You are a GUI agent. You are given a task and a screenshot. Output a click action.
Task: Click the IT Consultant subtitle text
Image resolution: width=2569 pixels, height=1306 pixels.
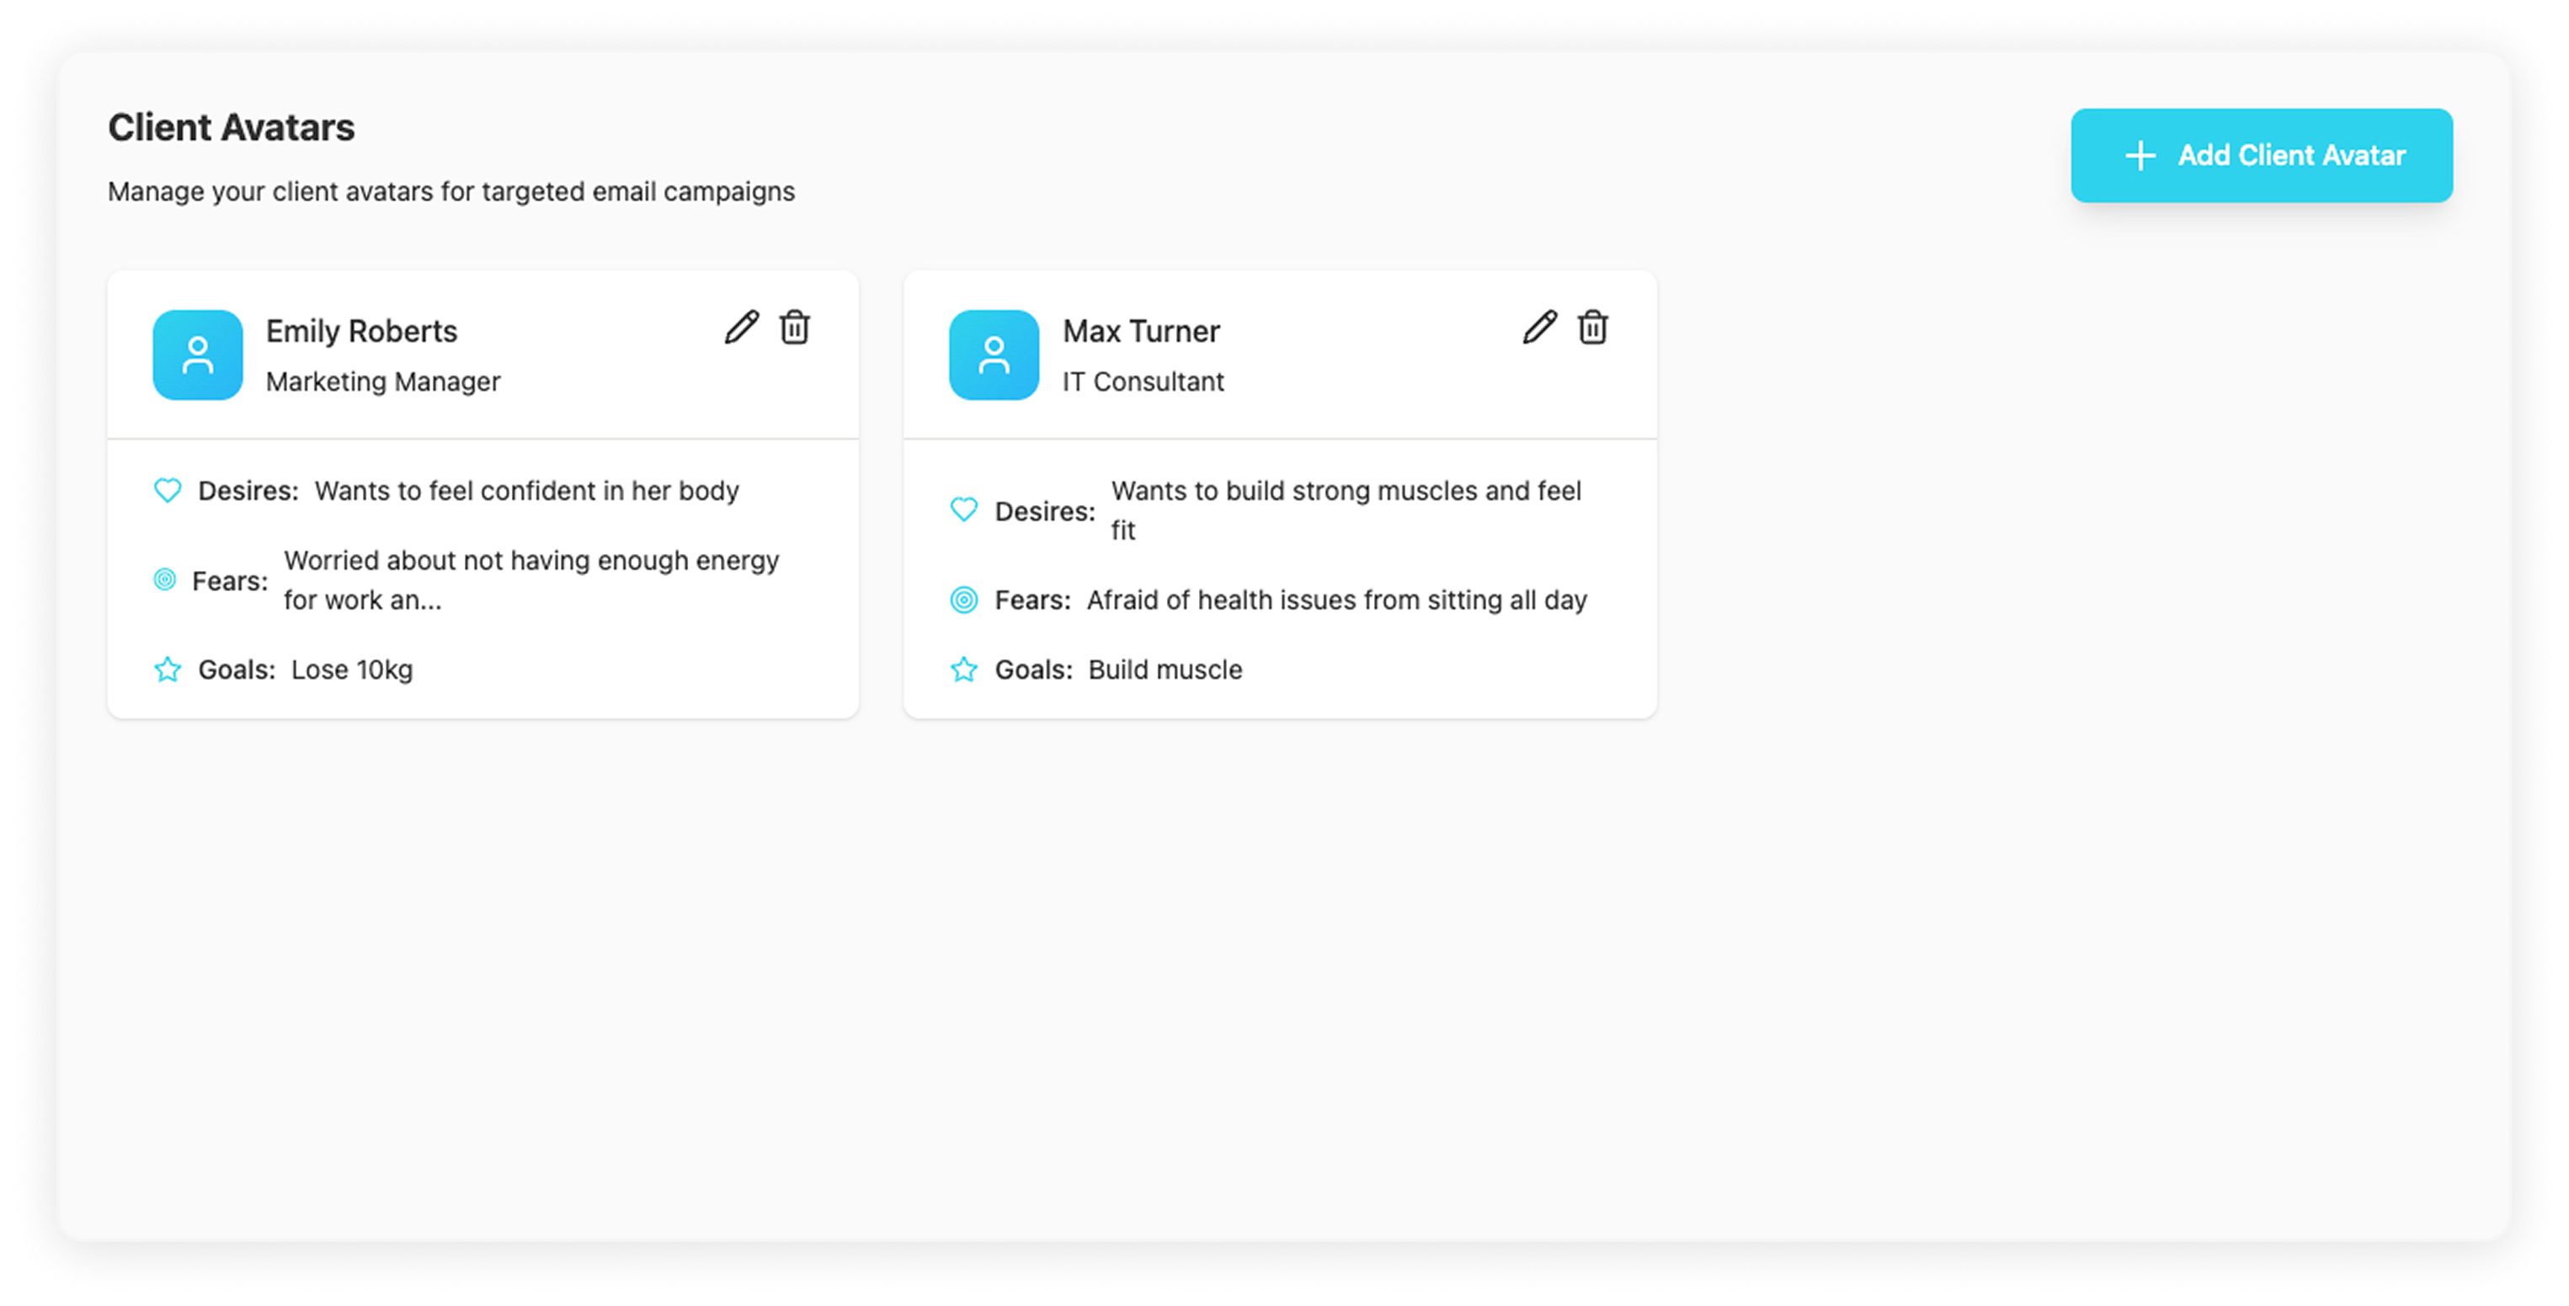click(1144, 381)
